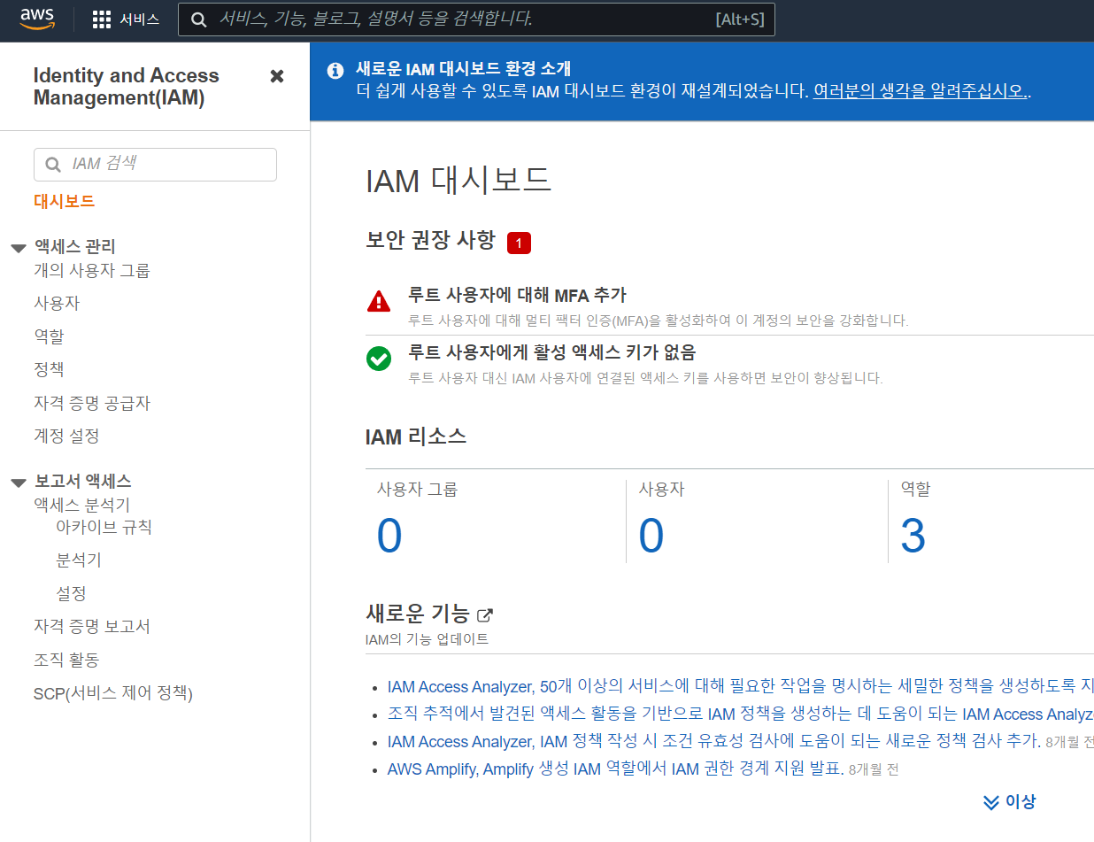
Task: Click the double chevron icon by 이상
Action: pos(991,802)
